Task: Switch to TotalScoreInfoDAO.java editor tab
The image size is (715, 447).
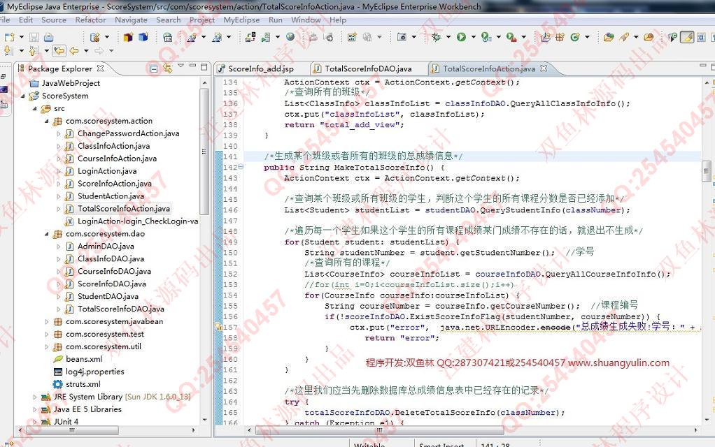Action: 363,68
